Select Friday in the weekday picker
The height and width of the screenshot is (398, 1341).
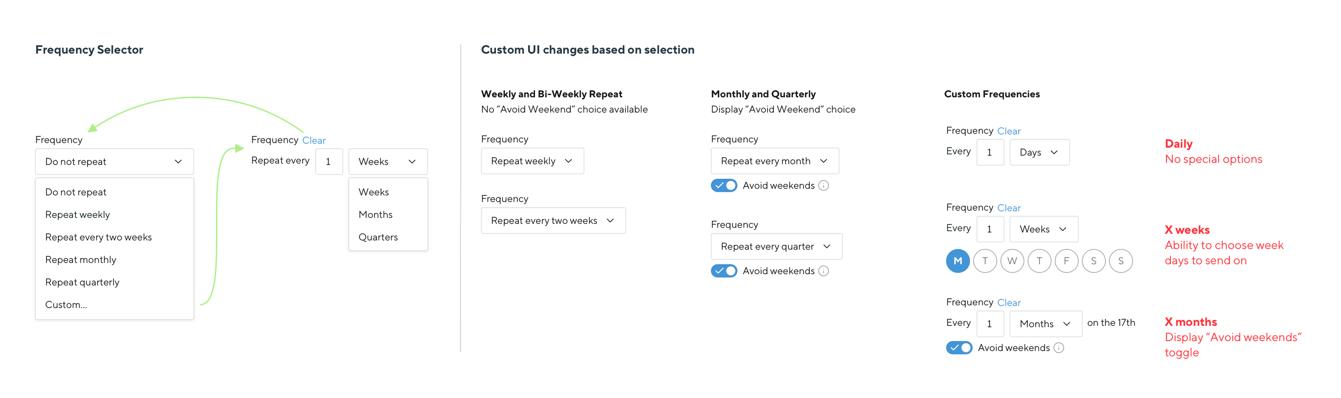(x=1067, y=261)
